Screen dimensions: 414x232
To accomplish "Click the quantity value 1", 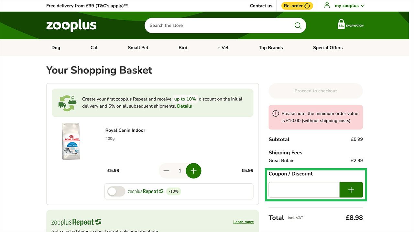I will 180,171.
